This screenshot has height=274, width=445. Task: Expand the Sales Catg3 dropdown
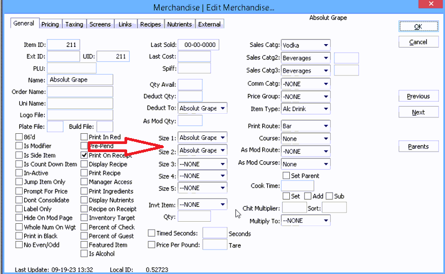pos(305,71)
